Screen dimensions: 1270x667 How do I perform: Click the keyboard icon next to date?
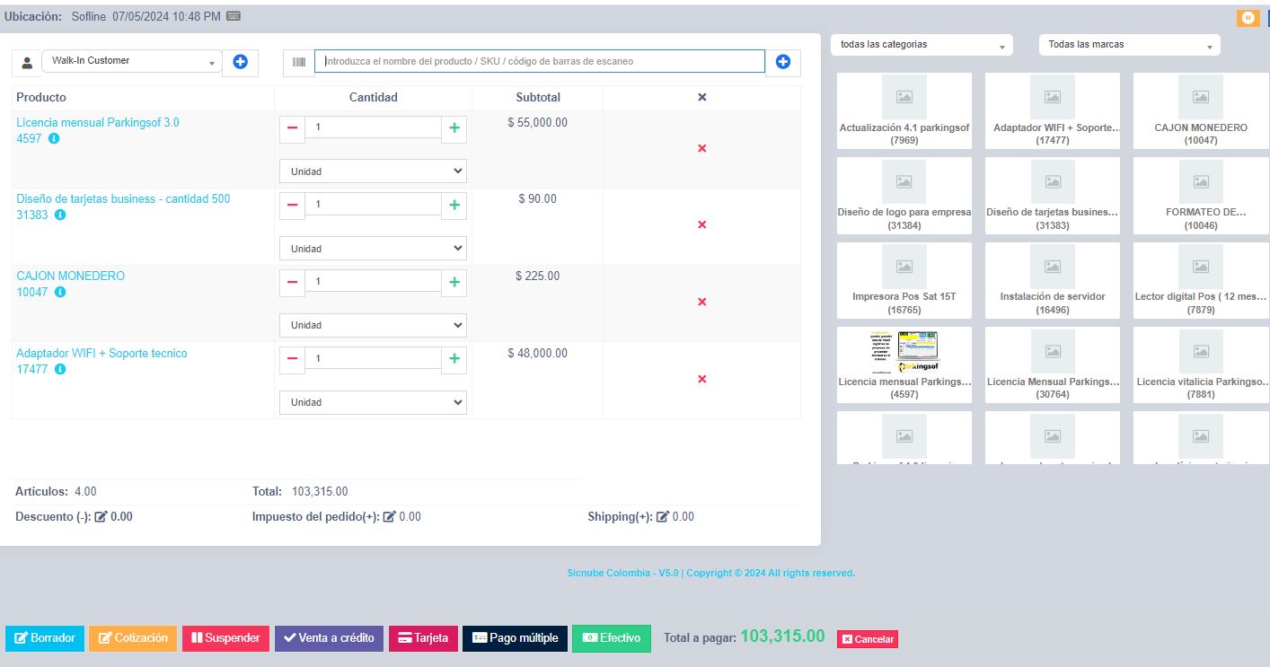coord(234,16)
